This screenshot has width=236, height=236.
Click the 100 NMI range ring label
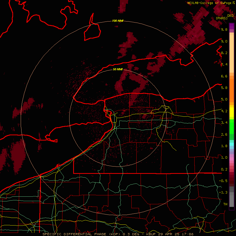pyautogui.click(x=118, y=21)
